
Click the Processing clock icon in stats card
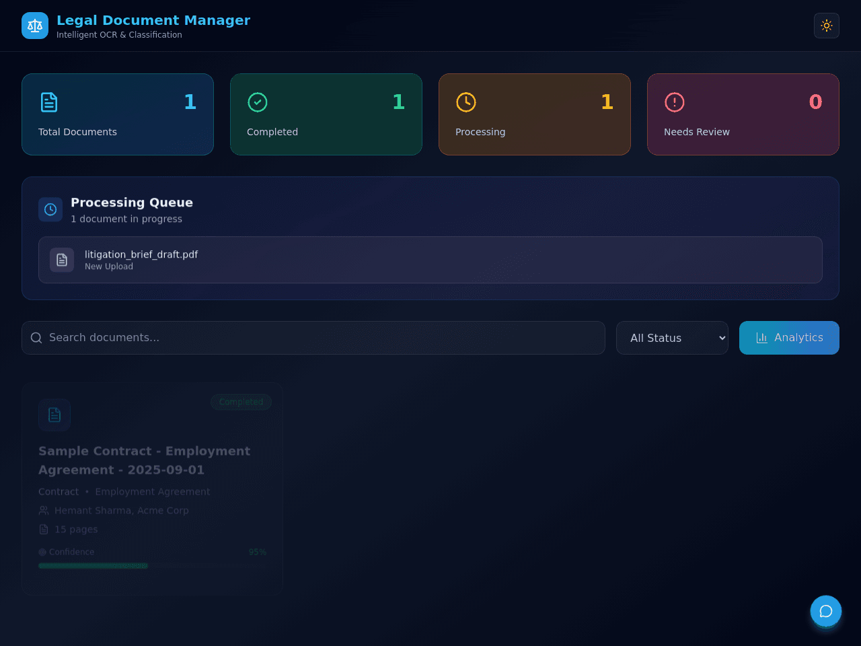click(466, 102)
